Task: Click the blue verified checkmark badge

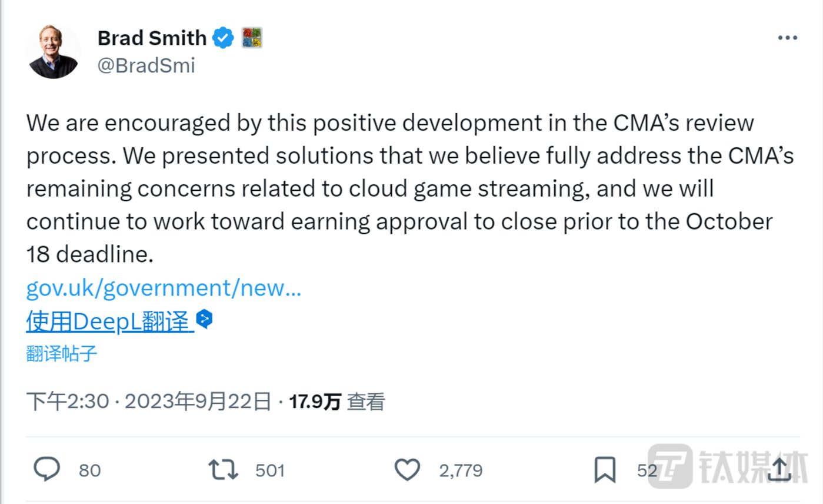Action: tap(223, 38)
